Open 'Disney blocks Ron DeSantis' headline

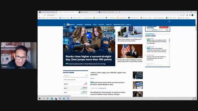(130, 61)
